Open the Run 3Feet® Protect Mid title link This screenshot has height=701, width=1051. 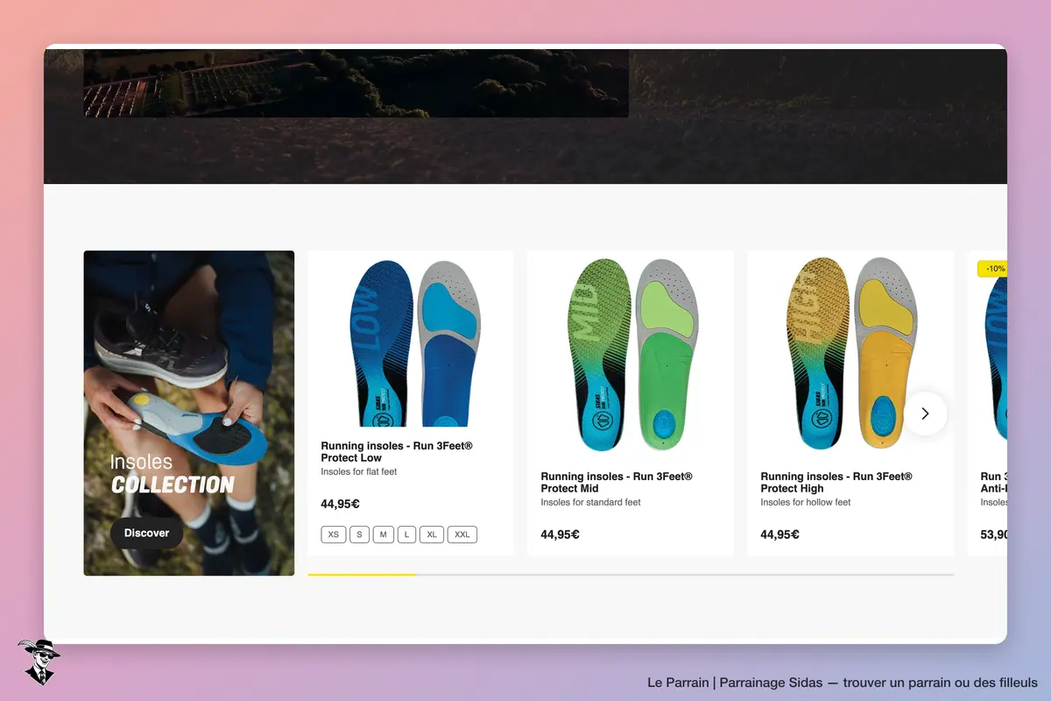617,483
